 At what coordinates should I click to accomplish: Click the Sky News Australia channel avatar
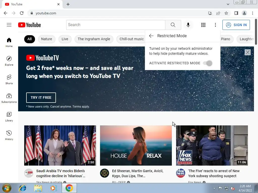(x=29, y=173)
